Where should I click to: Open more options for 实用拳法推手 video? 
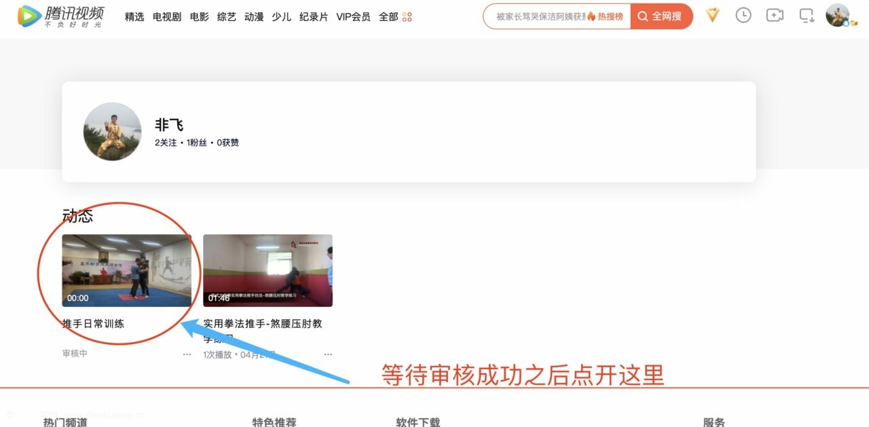(x=328, y=354)
